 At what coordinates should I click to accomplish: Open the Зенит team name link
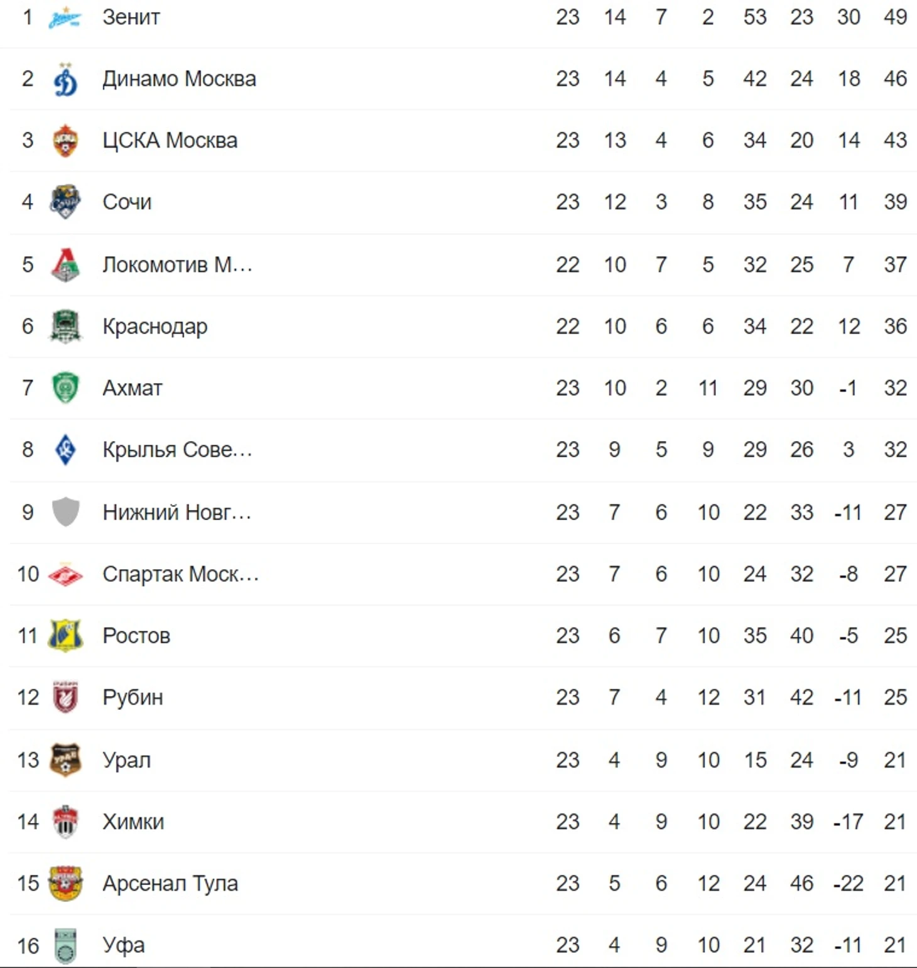131,18
